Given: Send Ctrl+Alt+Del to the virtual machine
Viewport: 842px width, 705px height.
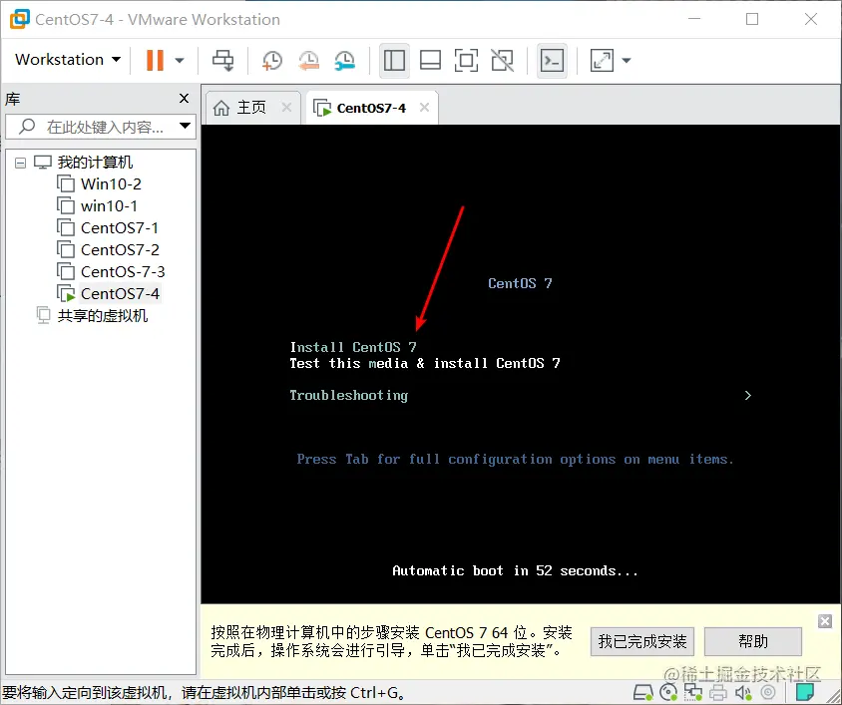Looking at the screenshot, I should (222, 60).
